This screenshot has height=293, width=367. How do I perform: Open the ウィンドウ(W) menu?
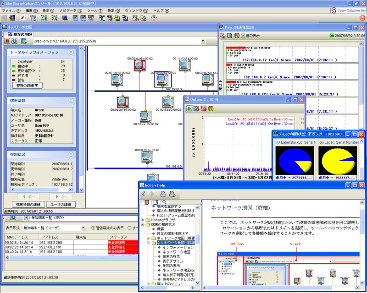point(137,11)
